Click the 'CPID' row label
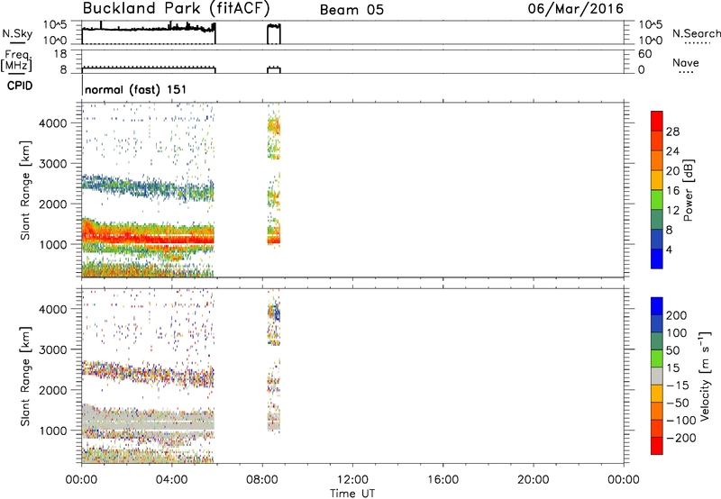Screen dimensions: 721x499 pos(20,86)
